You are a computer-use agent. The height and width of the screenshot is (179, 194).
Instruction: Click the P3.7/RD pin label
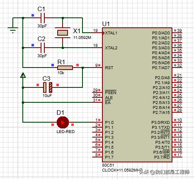point(162,157)
